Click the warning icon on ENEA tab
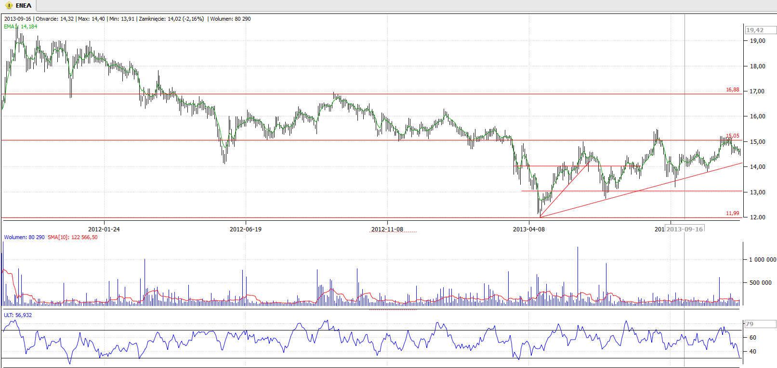777x368 pixels. (x=9, y=6)
